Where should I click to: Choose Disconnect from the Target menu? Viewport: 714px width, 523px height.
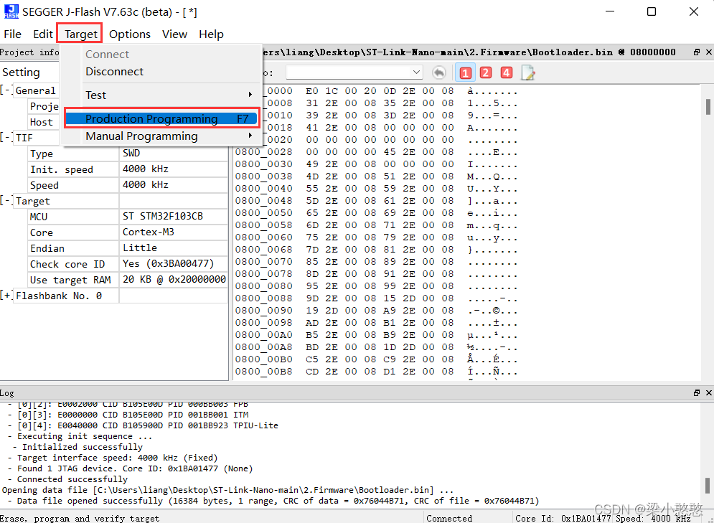[114, 72]
